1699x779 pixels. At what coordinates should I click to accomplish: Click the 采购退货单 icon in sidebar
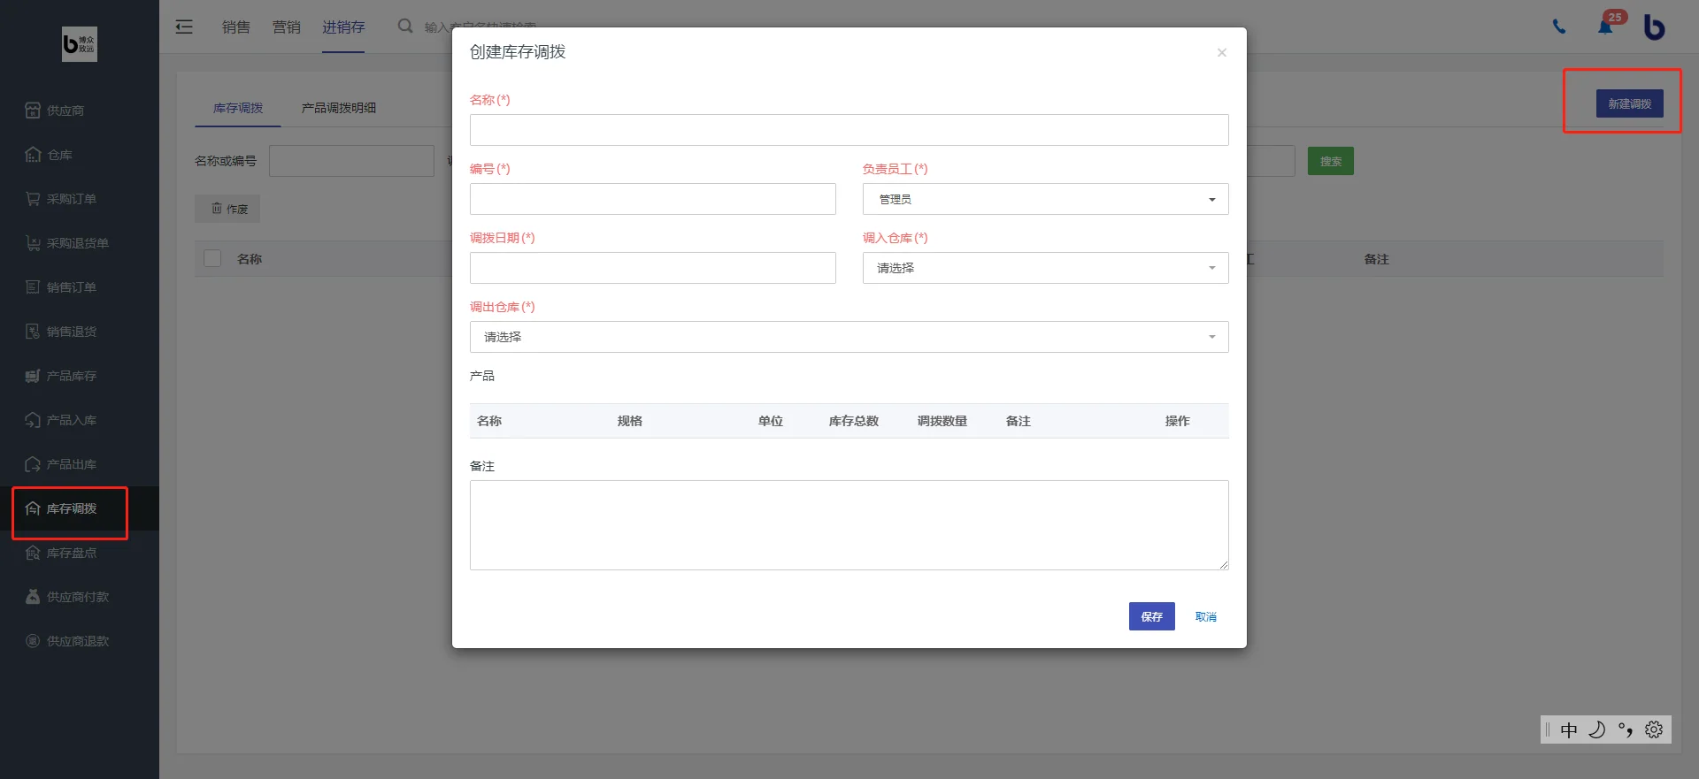(x=33, y=243)
